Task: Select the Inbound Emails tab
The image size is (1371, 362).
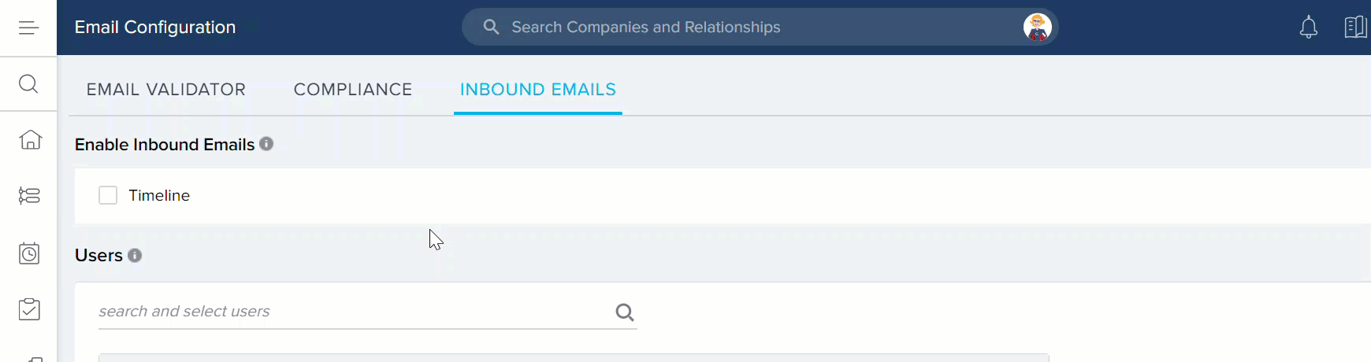Action: click(538, 90)
